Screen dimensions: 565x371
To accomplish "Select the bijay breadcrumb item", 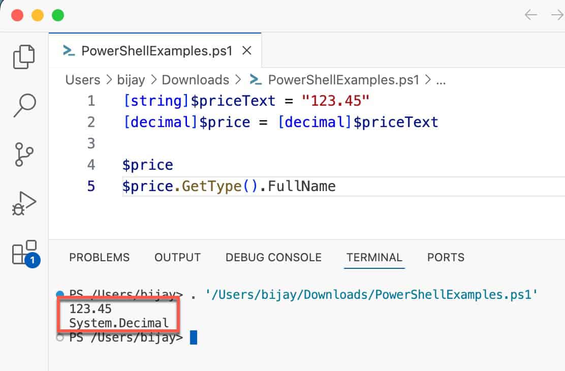I will [x=130, y=80].
